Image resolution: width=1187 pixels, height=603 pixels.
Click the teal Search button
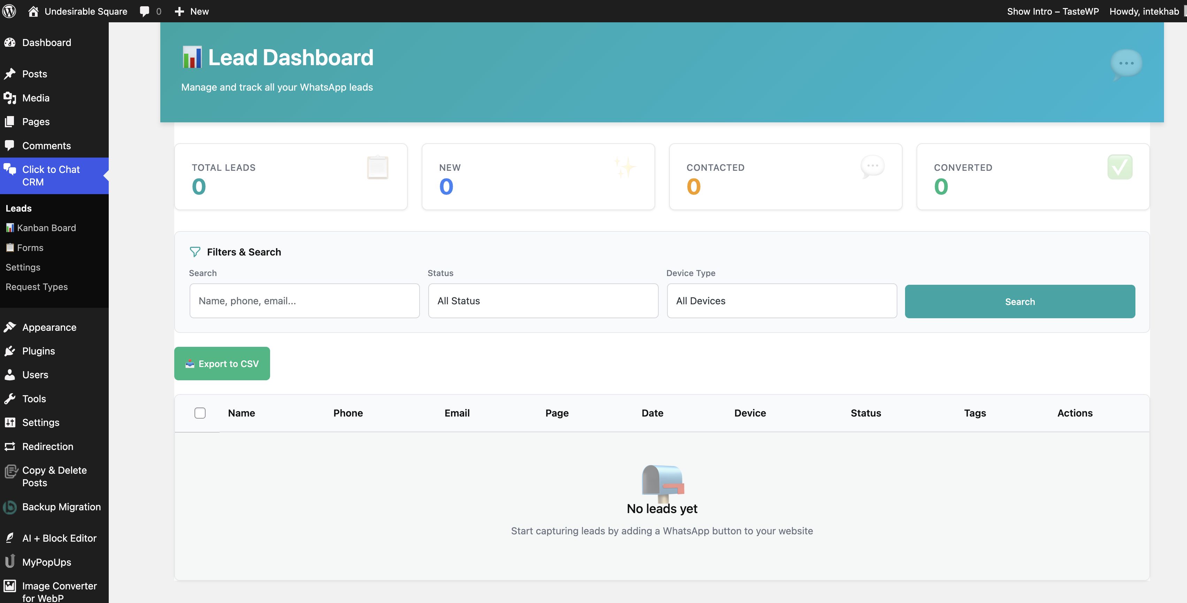click(1020, 301)
